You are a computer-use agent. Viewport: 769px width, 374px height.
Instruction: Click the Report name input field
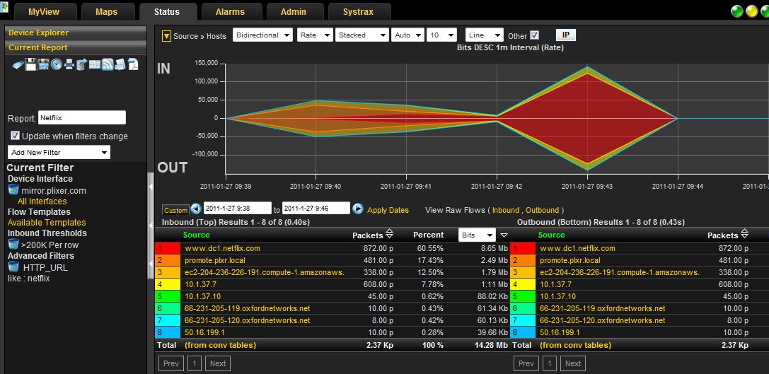click(82, 117)
